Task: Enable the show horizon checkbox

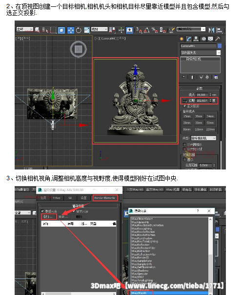Action: click(x=184, y=149)
